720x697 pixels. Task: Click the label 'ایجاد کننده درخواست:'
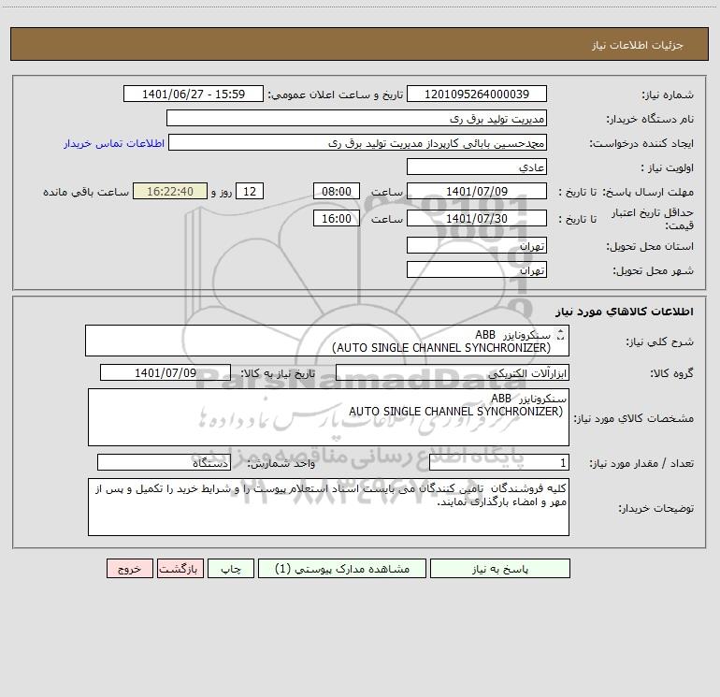pyautogui.click(x=641, y=143)
